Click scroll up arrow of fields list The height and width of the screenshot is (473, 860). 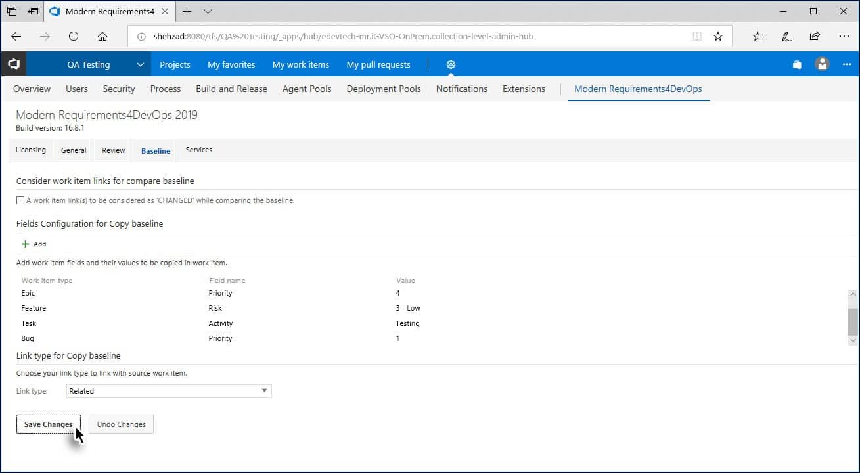tap(853, 295)
